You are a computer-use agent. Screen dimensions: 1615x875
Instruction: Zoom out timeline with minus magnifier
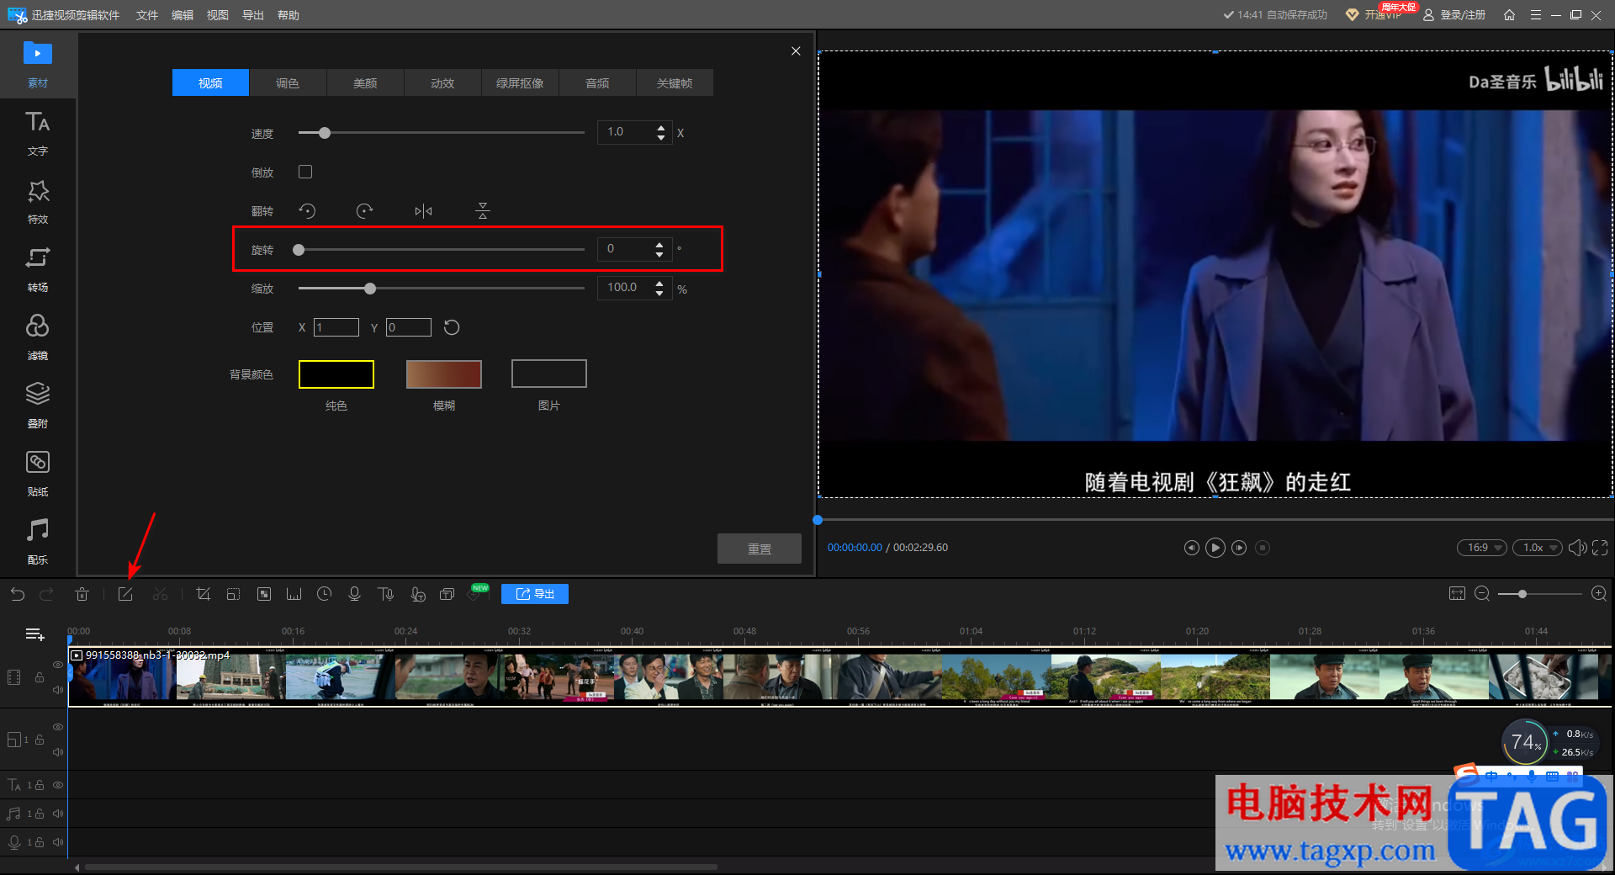[x=1482, y=594]
